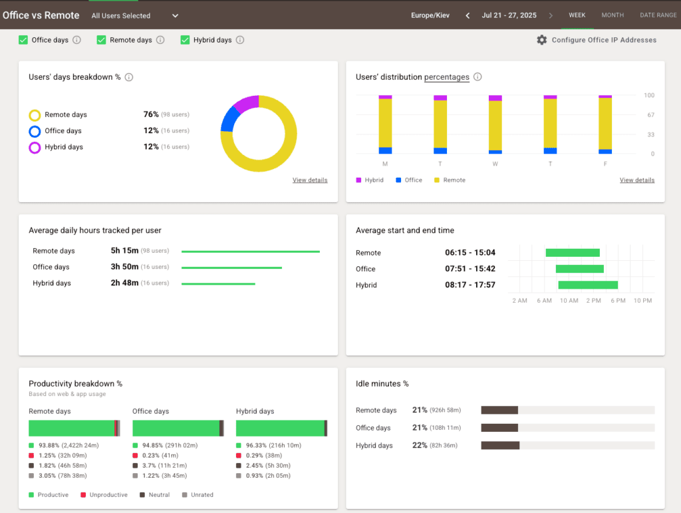Click info icon for Users' distribution percentages
This screenshot has height=513, width=681.
click(x=477, y=77)
